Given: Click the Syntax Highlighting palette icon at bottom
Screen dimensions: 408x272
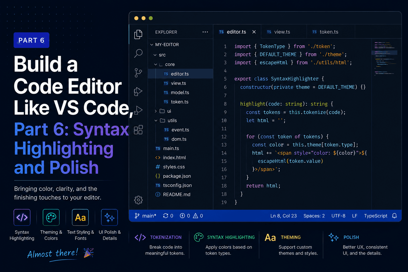Looking at the screenshot, I should click(199, 237).
